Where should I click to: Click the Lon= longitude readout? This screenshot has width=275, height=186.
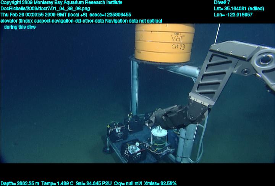coord(233,15)
